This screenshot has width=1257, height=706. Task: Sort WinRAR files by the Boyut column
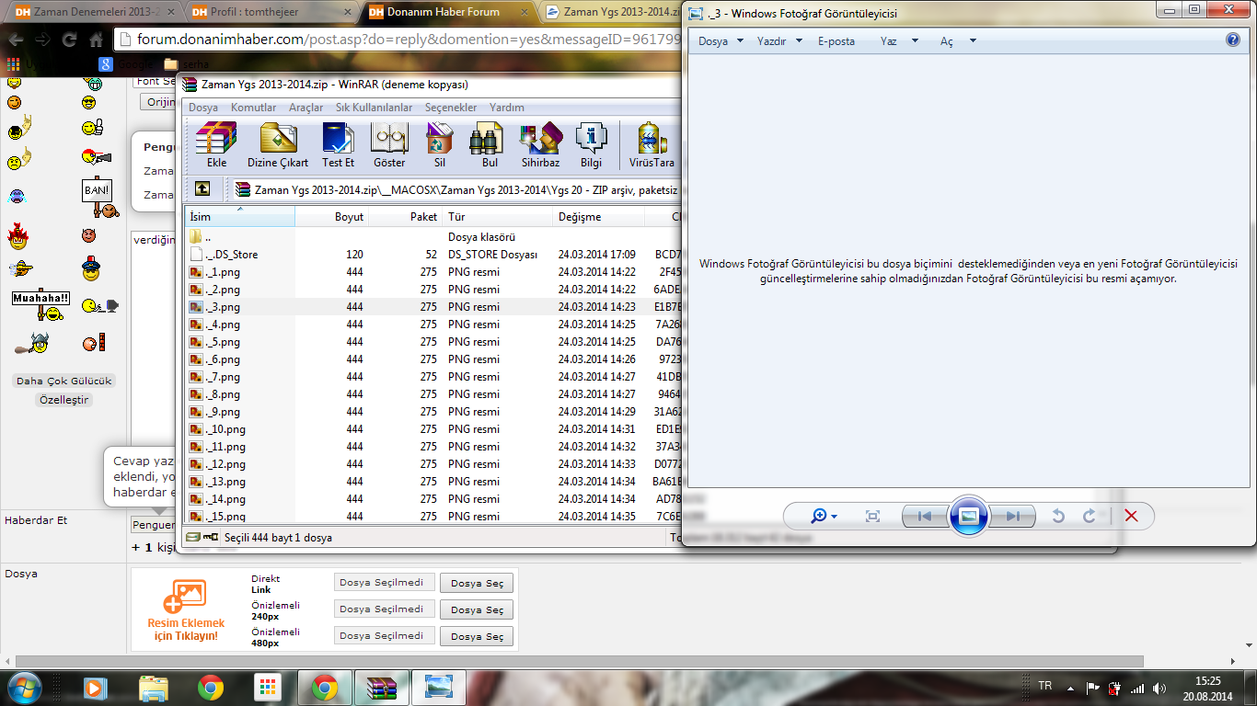coord(331,217)
